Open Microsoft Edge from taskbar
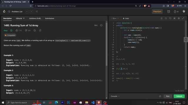The height and width of the screenshot is (105, 188). click(56, 102)
